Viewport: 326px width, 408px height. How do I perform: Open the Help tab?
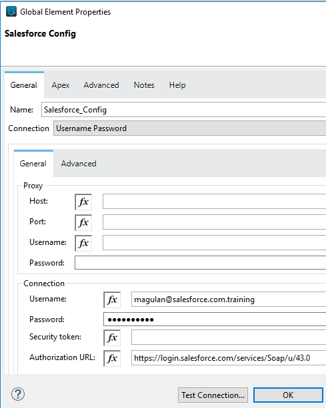point(177,85)
